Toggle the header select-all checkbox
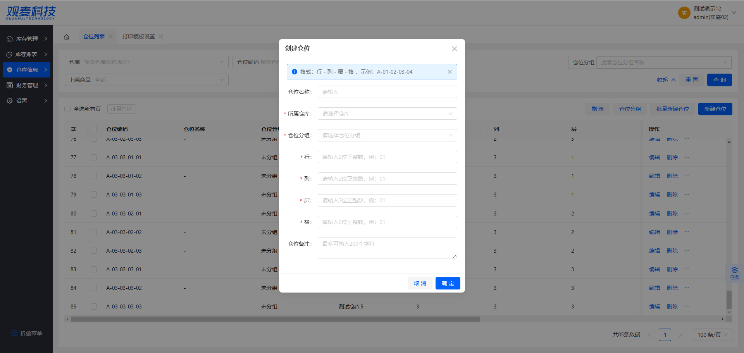 coord(94,129)
